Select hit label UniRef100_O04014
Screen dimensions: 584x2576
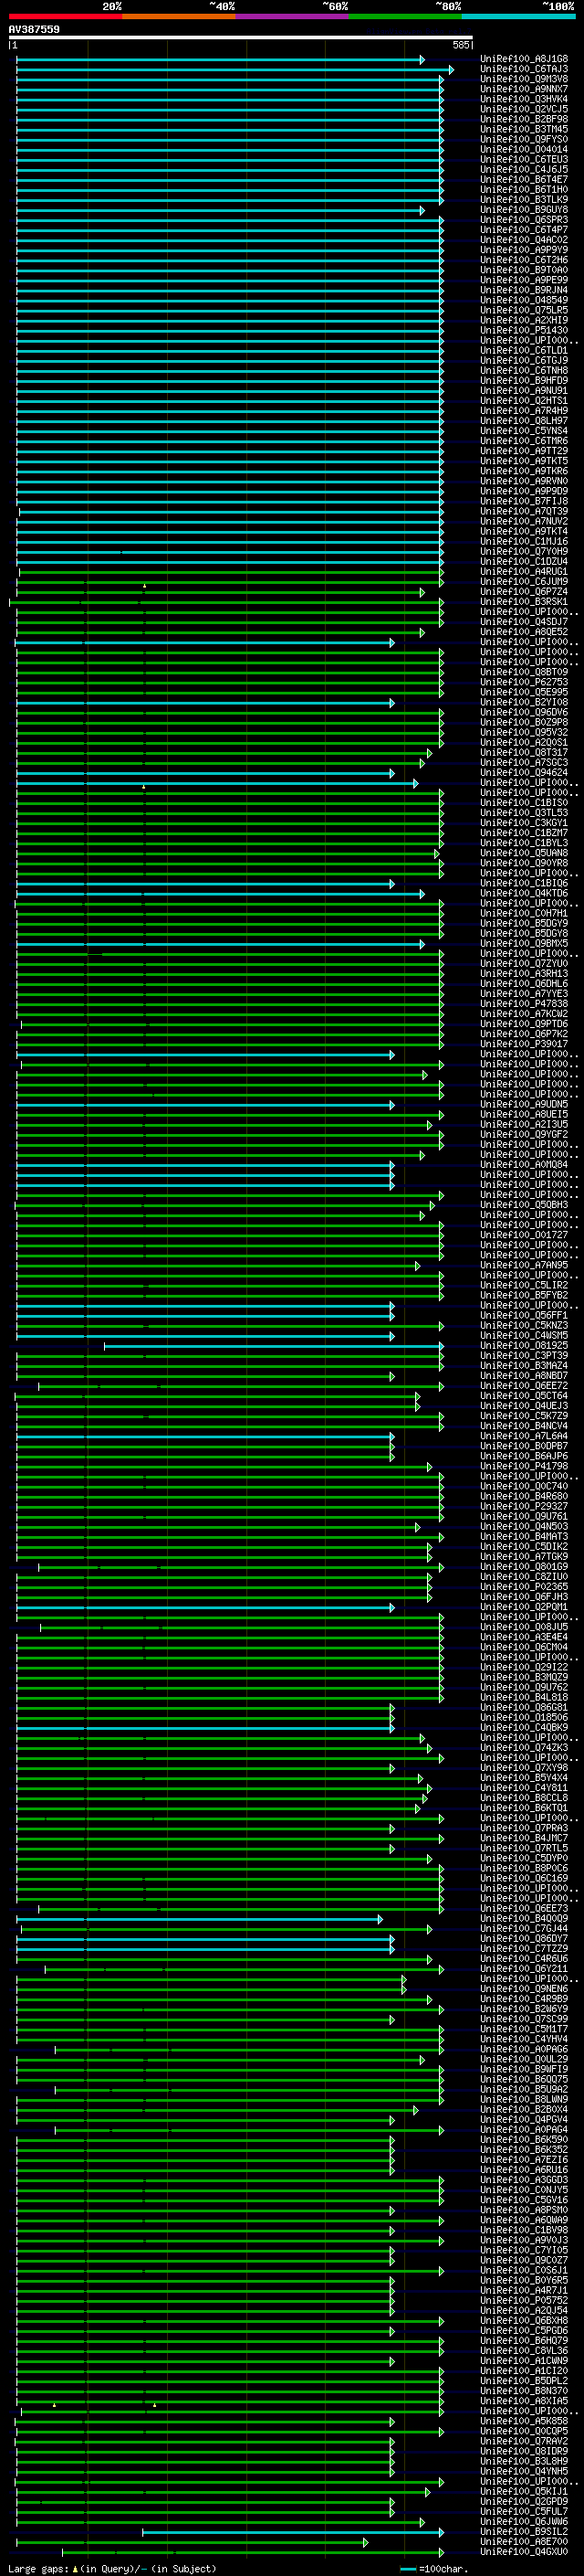coord(524,149)
